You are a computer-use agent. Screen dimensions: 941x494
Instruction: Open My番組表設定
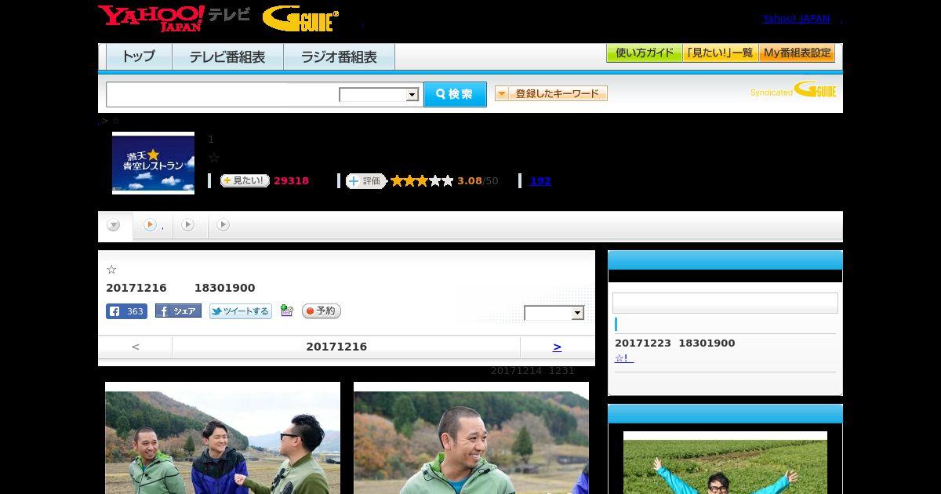[x=797, y=53]
